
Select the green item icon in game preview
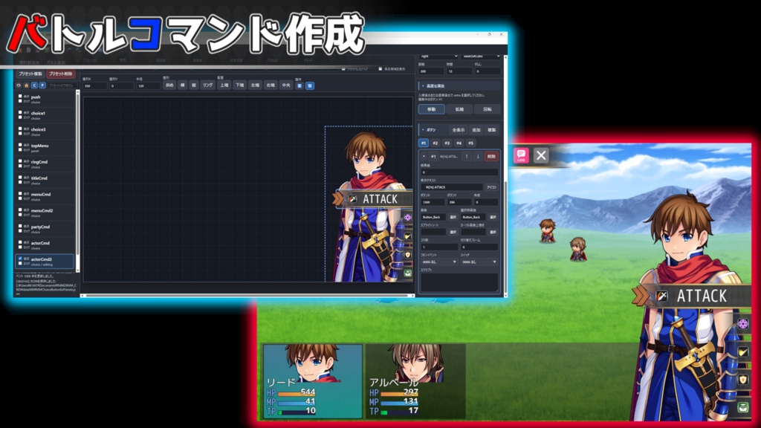click(743, 408)
